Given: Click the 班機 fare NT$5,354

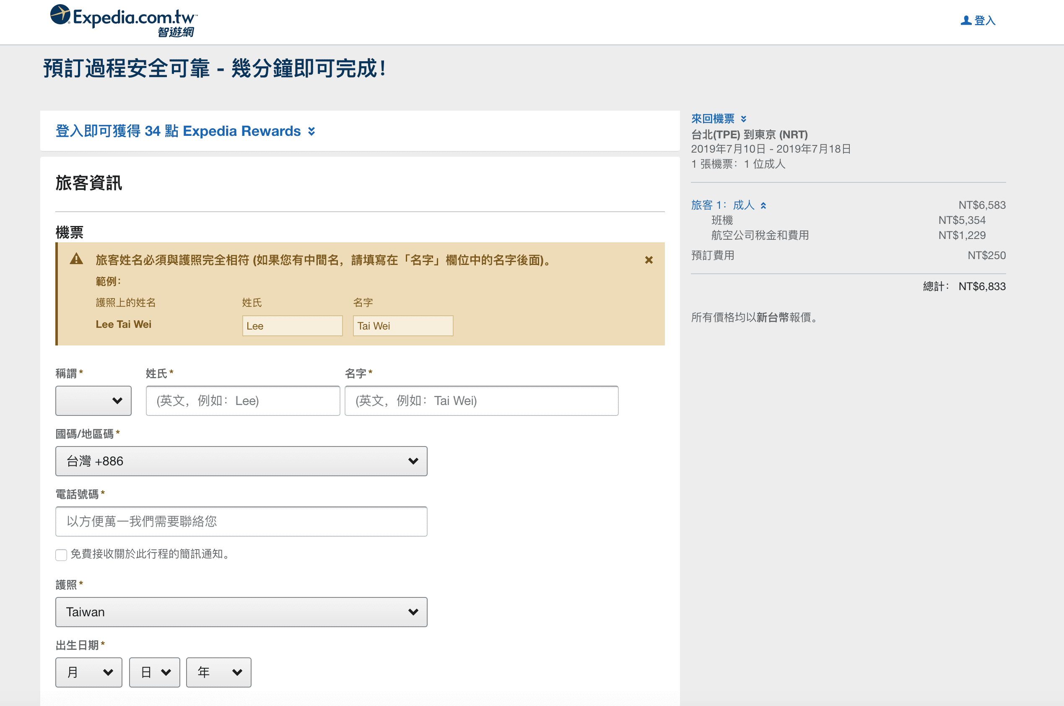Looking at the screenshot, I should click(962, 220).
